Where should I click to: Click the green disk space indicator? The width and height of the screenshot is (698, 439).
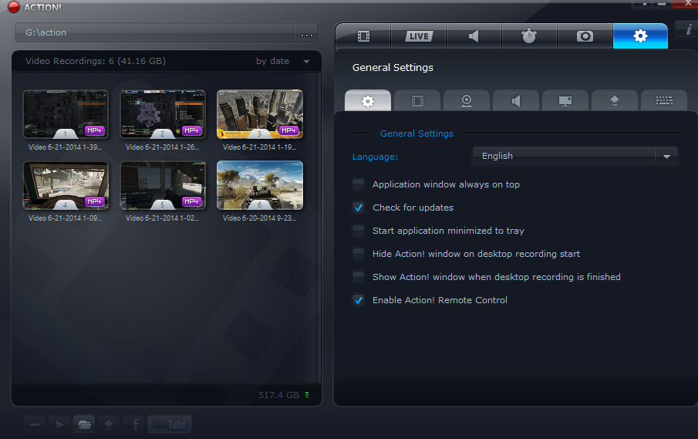click(307, 395)
